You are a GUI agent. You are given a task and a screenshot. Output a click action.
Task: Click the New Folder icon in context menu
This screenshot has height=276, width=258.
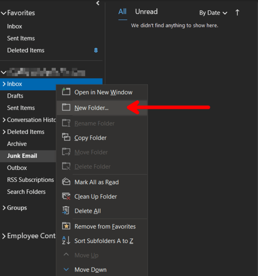tap(66, 107)
